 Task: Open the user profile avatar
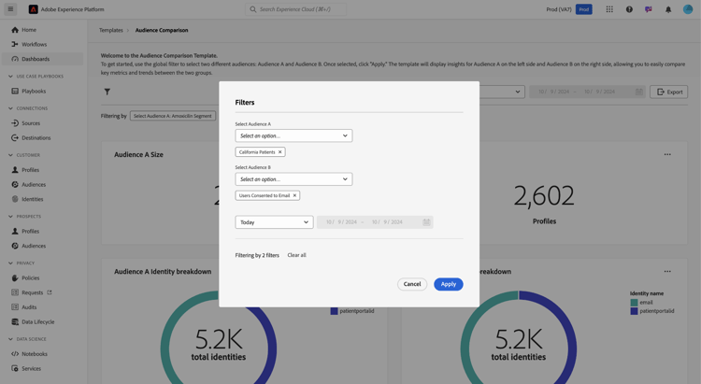(x=688, y=9)
